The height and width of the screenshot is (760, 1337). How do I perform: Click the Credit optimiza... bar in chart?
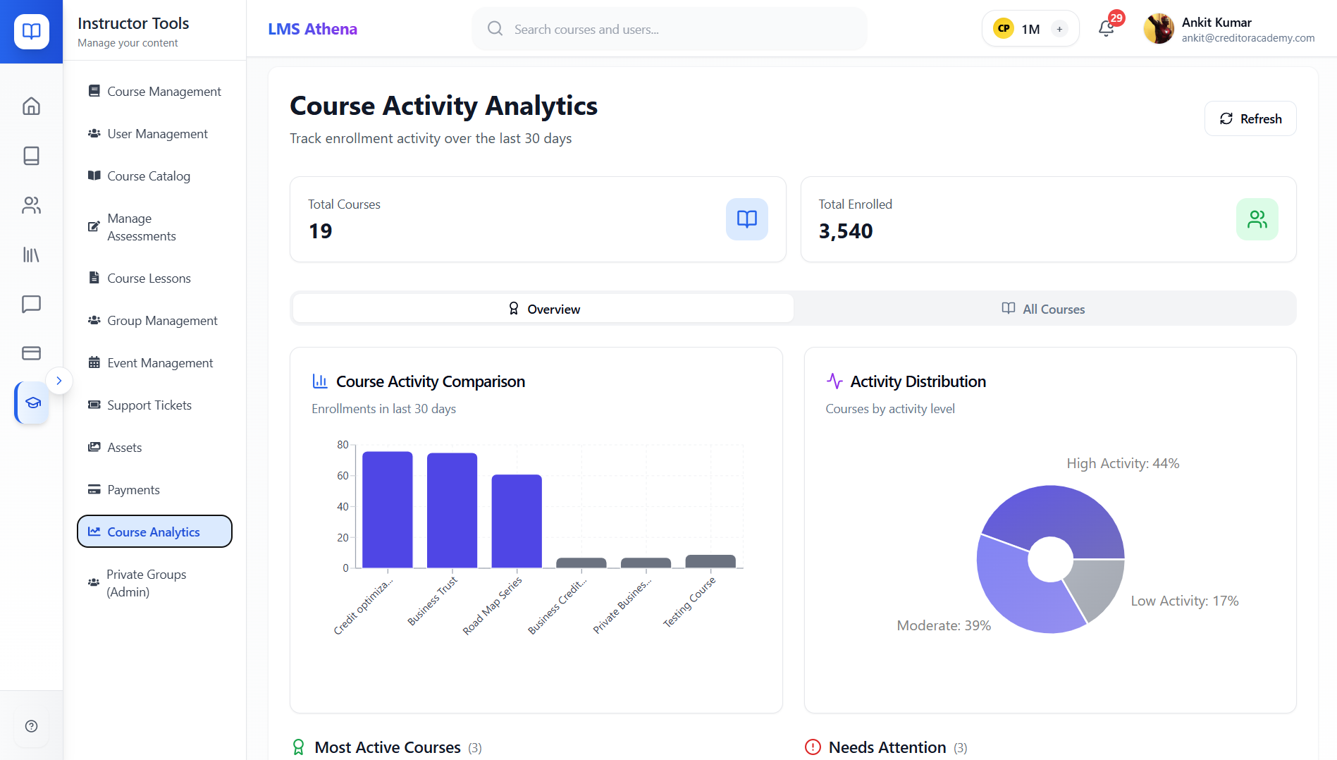pos(387,509)
